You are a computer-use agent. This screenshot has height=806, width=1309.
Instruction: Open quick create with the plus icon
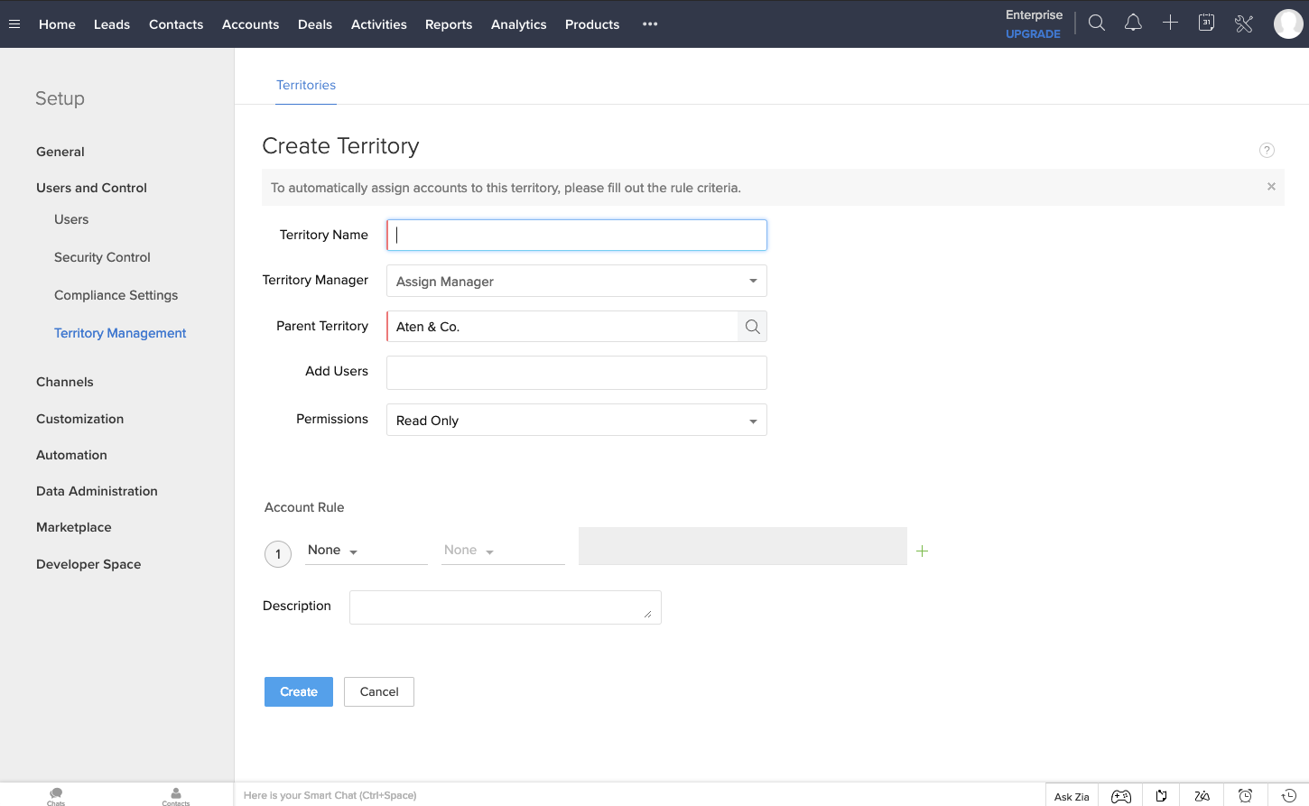(x=1170, y=23)
